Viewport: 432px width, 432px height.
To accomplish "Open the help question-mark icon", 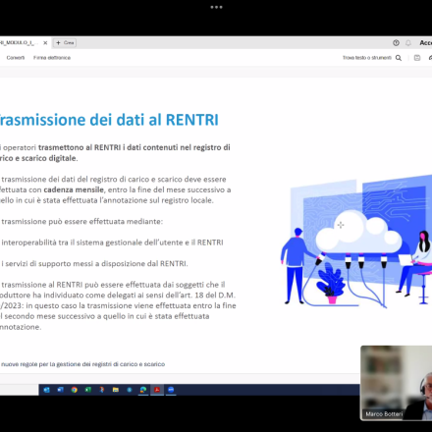I will 396,43.
